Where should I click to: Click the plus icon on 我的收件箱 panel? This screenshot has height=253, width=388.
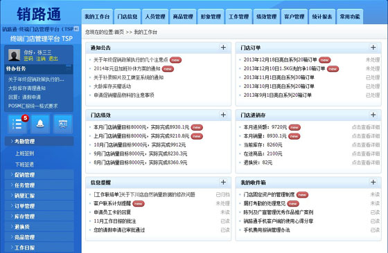click(373, 182)
